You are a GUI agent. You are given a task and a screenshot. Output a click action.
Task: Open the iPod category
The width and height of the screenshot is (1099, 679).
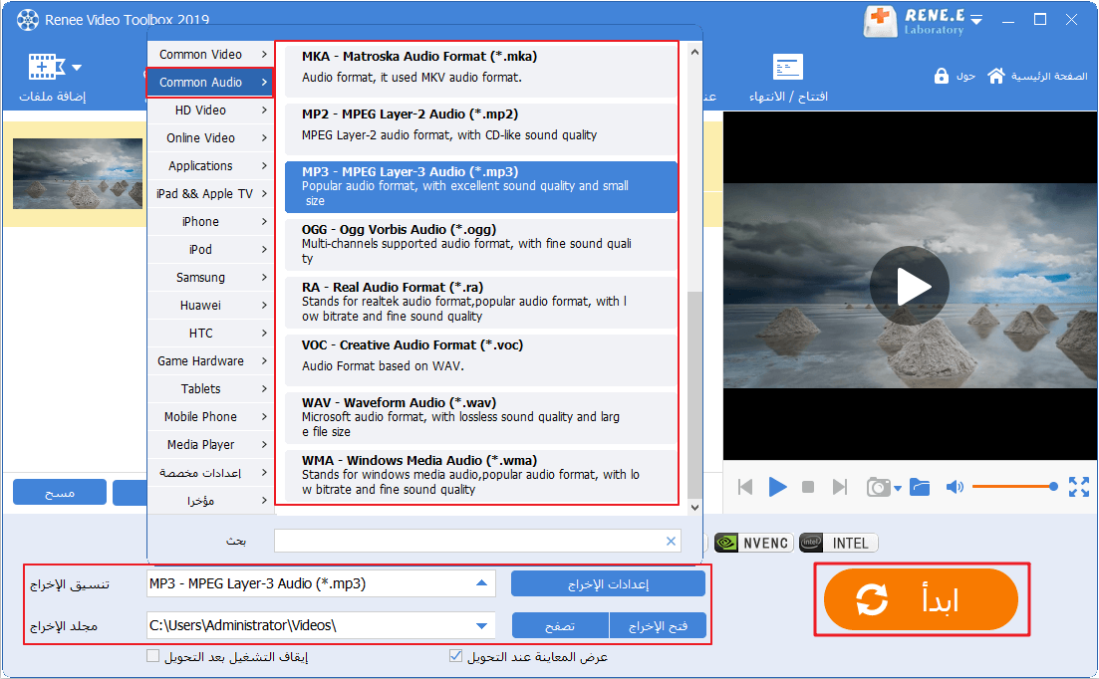[x=210, y=250]
